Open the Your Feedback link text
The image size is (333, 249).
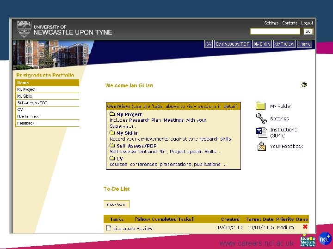(286, 146)
